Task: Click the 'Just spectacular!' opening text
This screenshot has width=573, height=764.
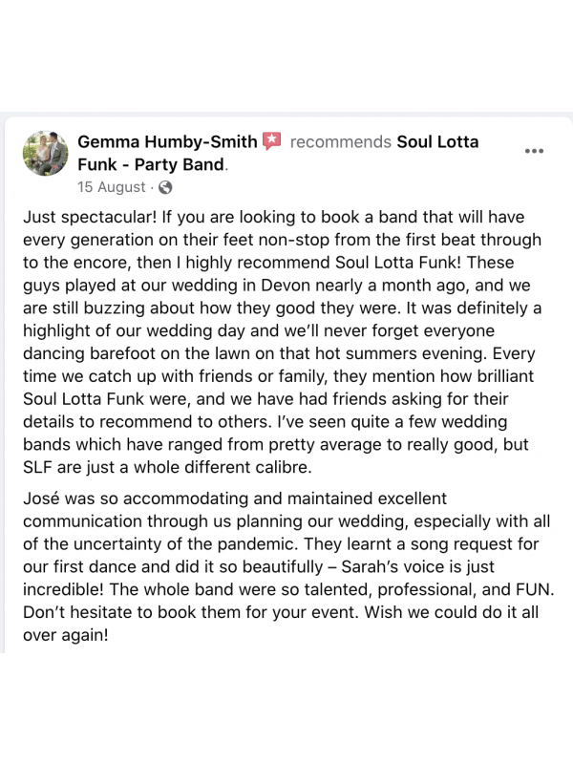Action: click(x=84, y=218)
